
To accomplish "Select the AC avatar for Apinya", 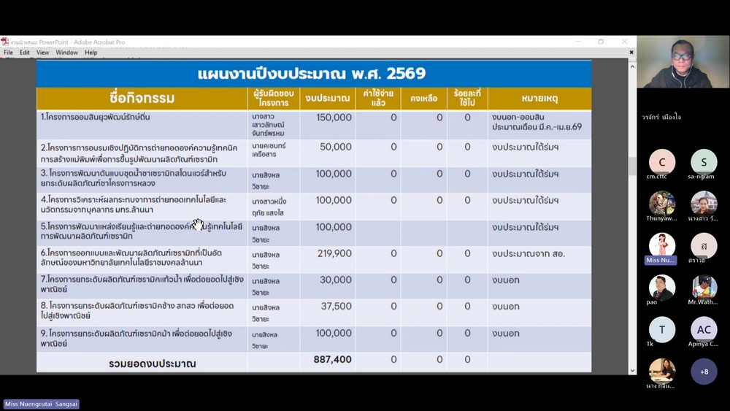I will (x=704, y=329).
